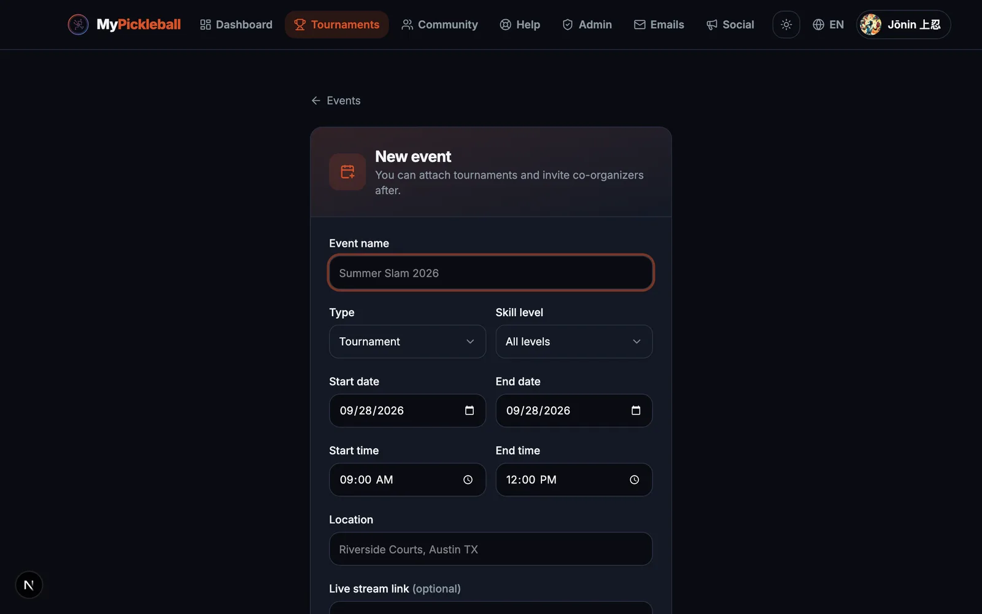Click the Start time clock icon
This screenshot has height=614, width=982.
(x=468, y=480)
